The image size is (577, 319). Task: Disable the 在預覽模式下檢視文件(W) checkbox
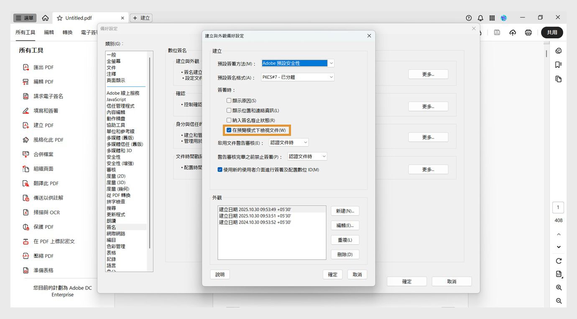coord(229,130)
